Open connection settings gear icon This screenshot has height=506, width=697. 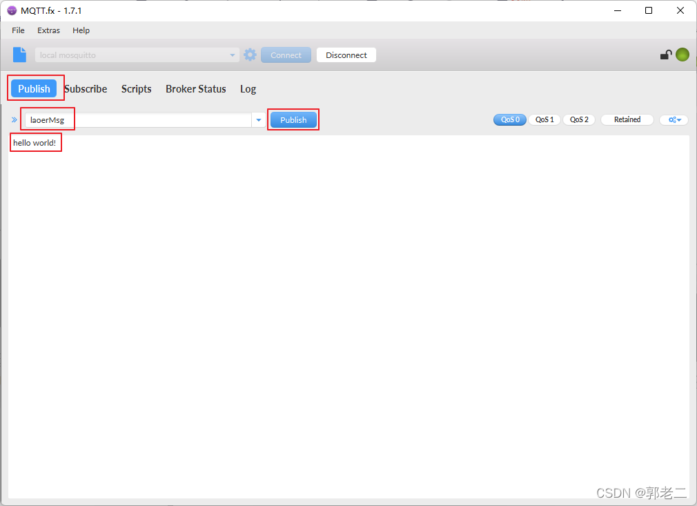point(251,55)
